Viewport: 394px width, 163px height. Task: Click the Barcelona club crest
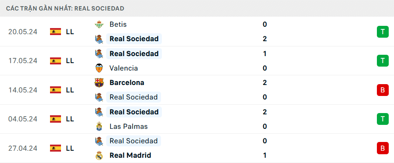coord(99,82)
